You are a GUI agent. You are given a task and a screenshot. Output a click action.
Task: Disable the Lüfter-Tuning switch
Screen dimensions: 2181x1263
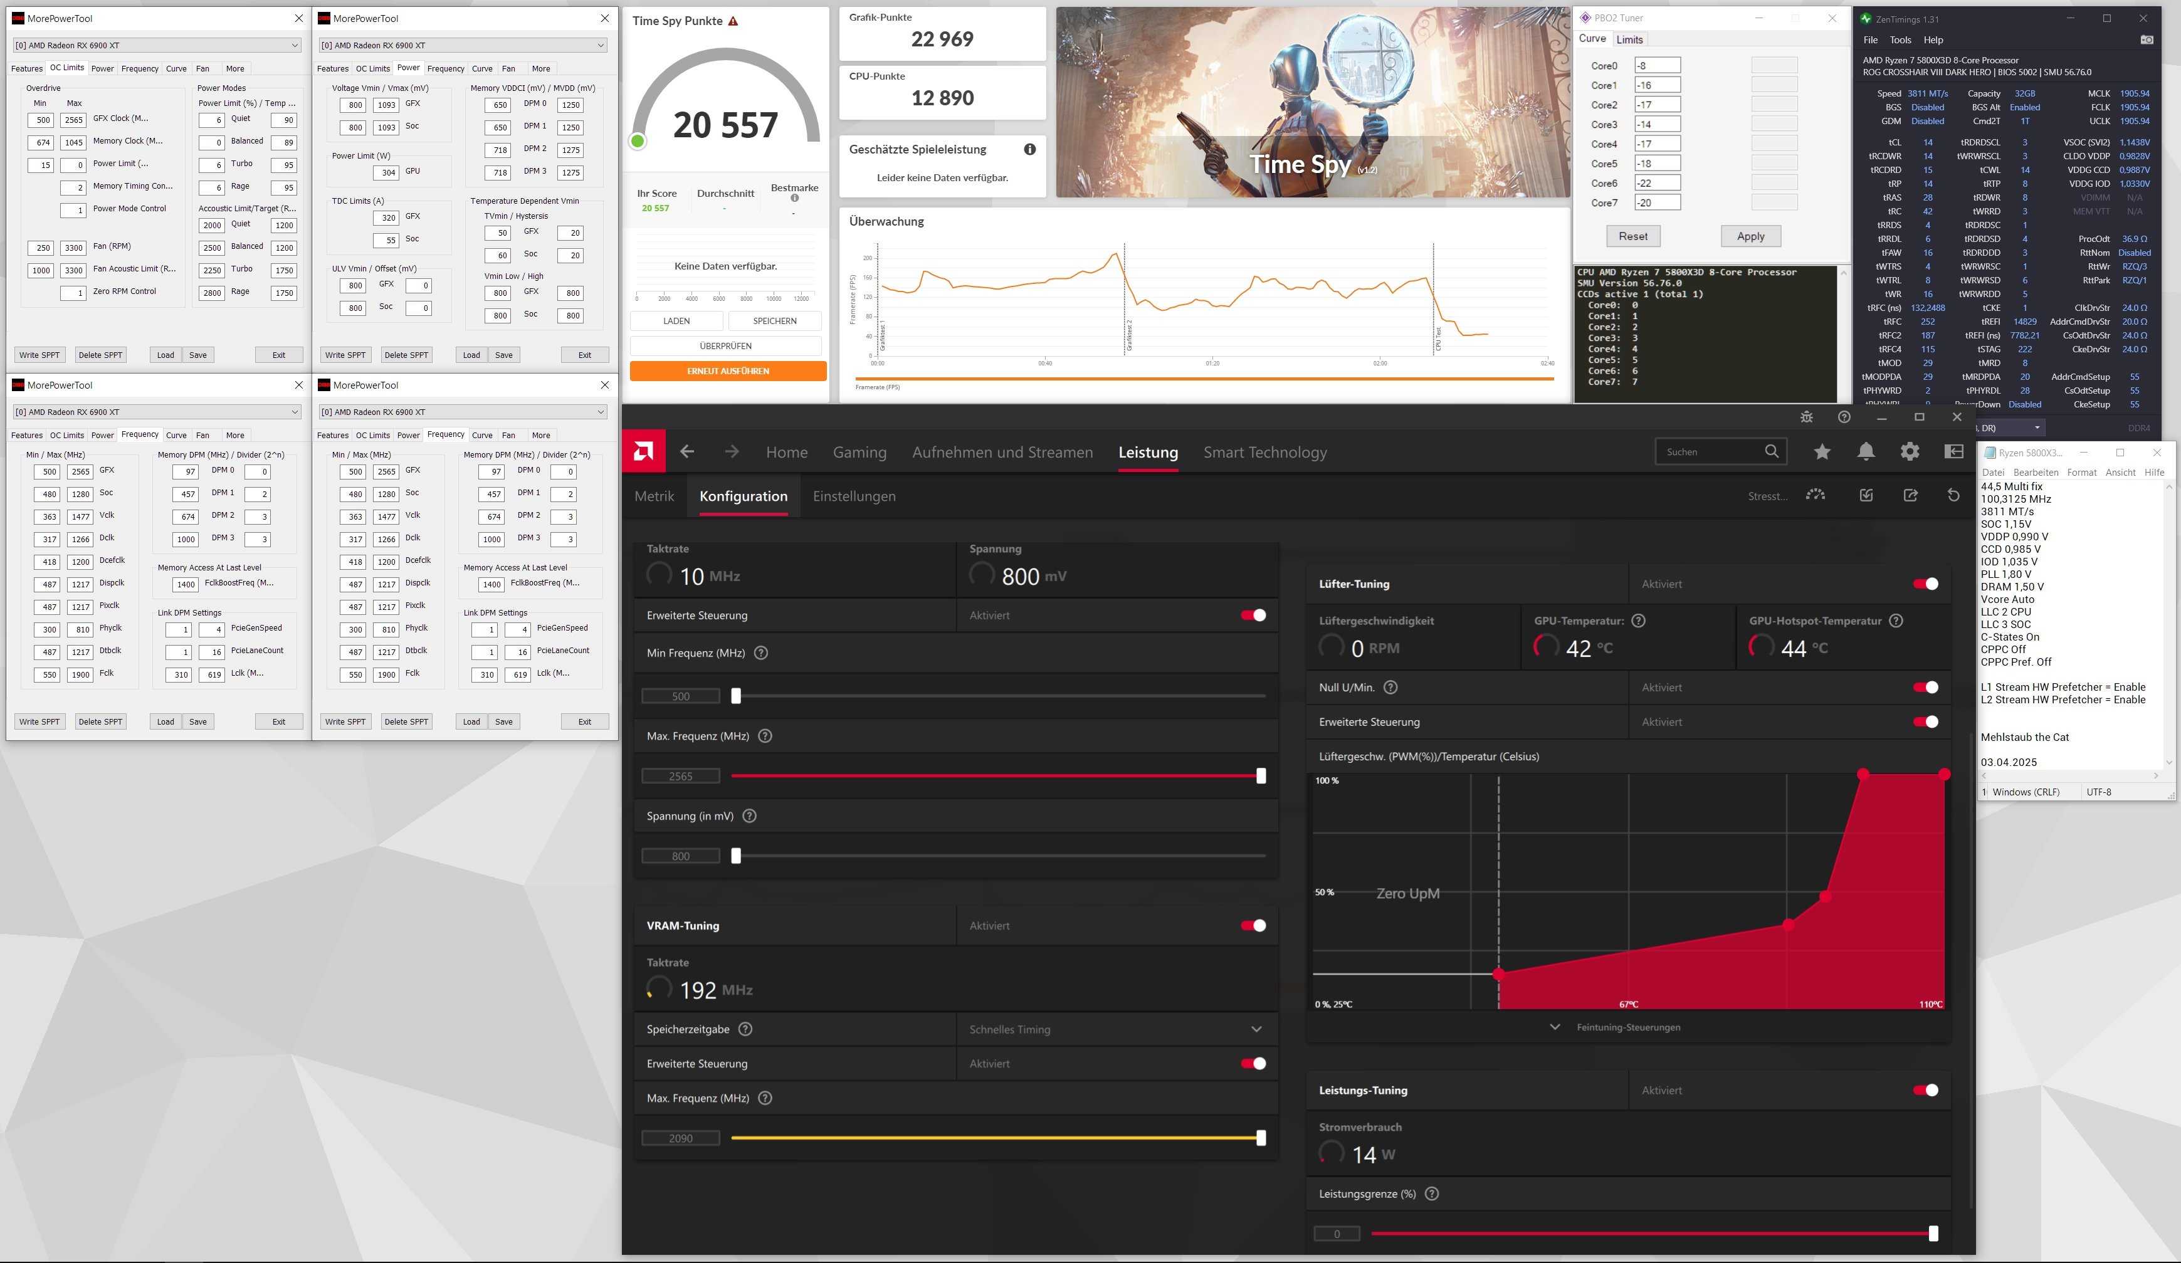point(1926,584)
